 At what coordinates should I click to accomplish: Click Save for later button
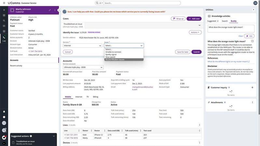click(183, 52)
